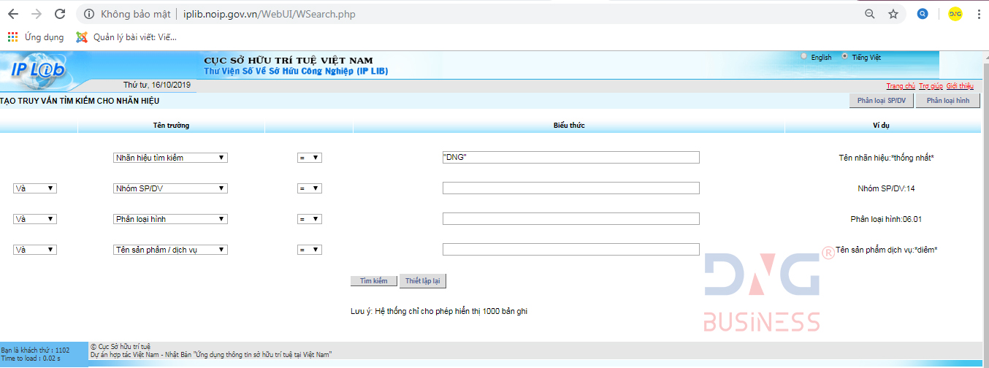Click the Thiết lập lại reset button
The width and height of the screenshot is (989, 368).
click(422, 281)
